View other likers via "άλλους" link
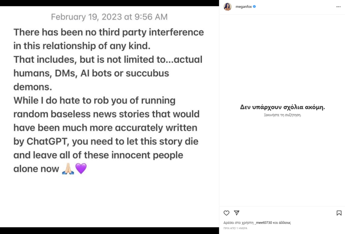Image resolution: width=345 pixels, height=234 pixels. [285, 223]
